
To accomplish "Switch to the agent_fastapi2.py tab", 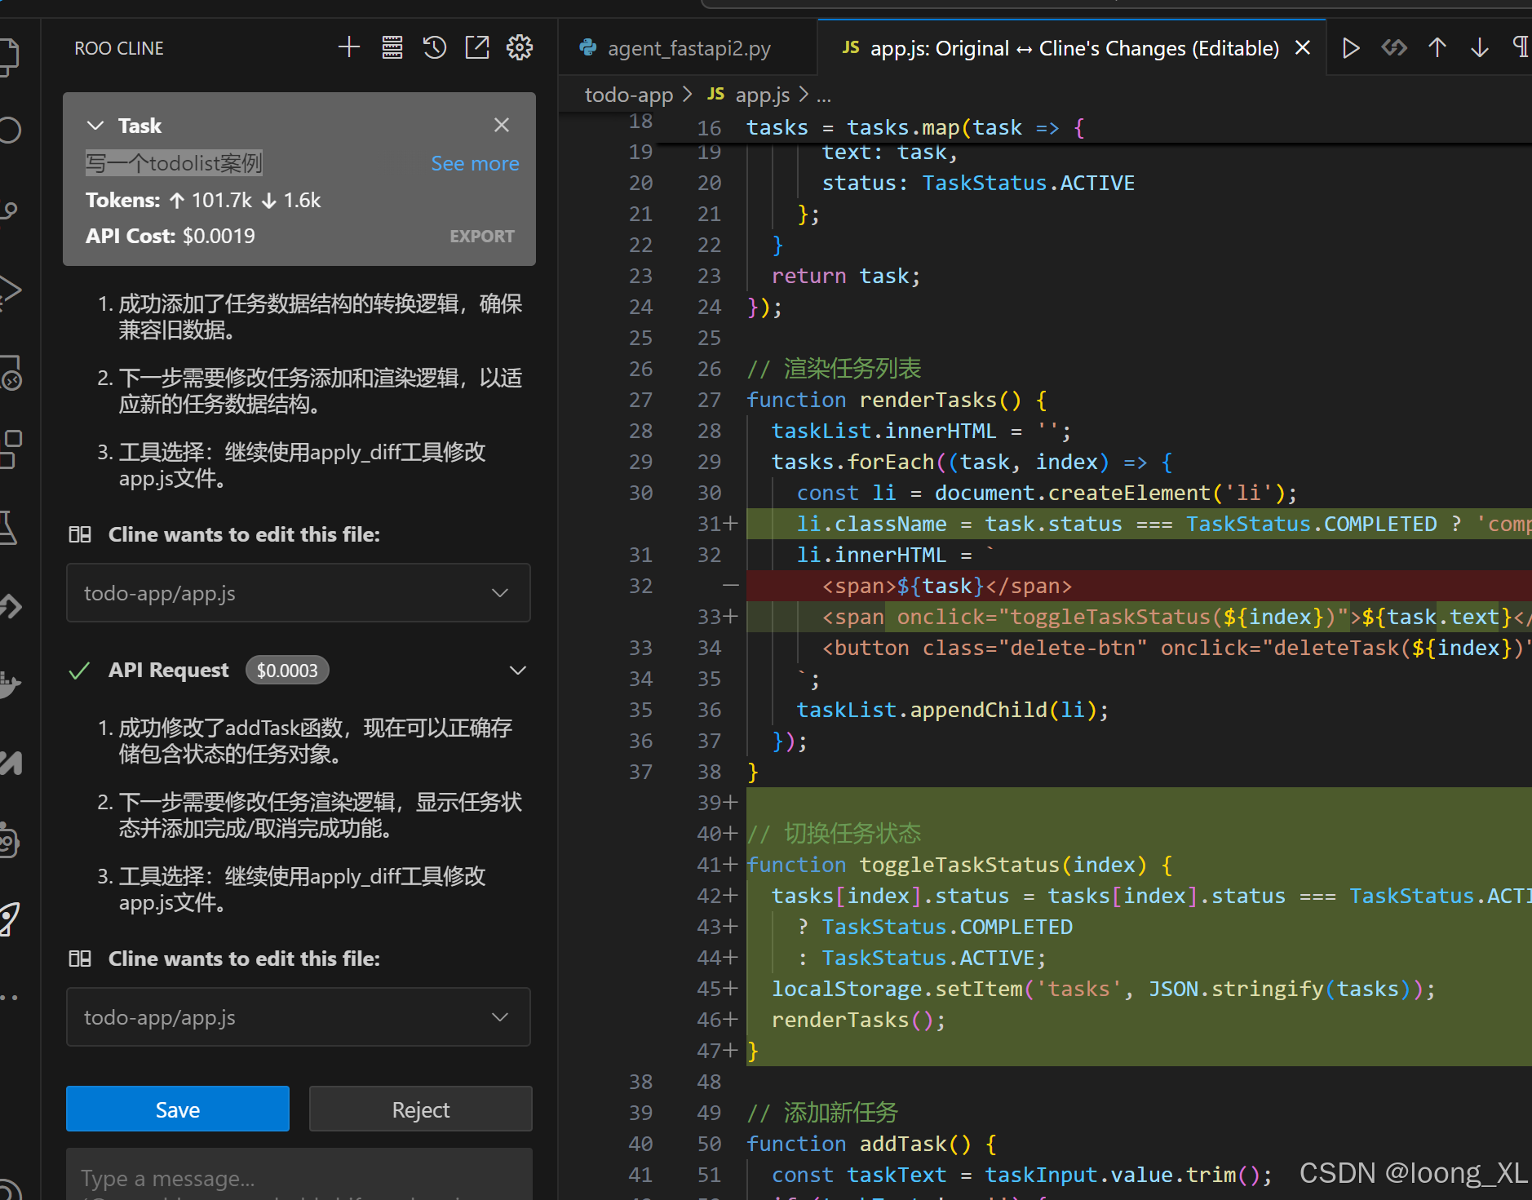I will coord(688,47).
